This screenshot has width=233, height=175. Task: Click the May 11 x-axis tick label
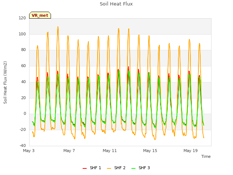pyautogui.click(x=110, y=151)
